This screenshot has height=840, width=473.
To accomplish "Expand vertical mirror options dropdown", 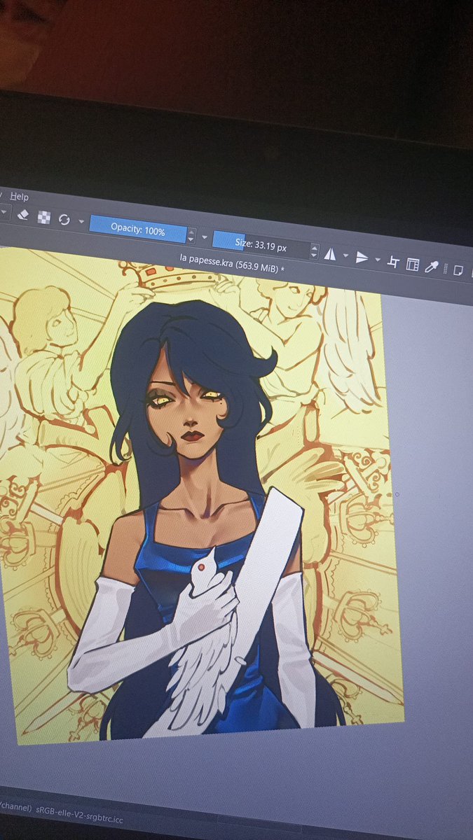I will 378,260.
